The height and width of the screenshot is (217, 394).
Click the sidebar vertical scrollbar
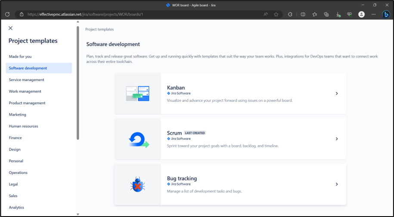pyautogui.click(x=78, y=83)
